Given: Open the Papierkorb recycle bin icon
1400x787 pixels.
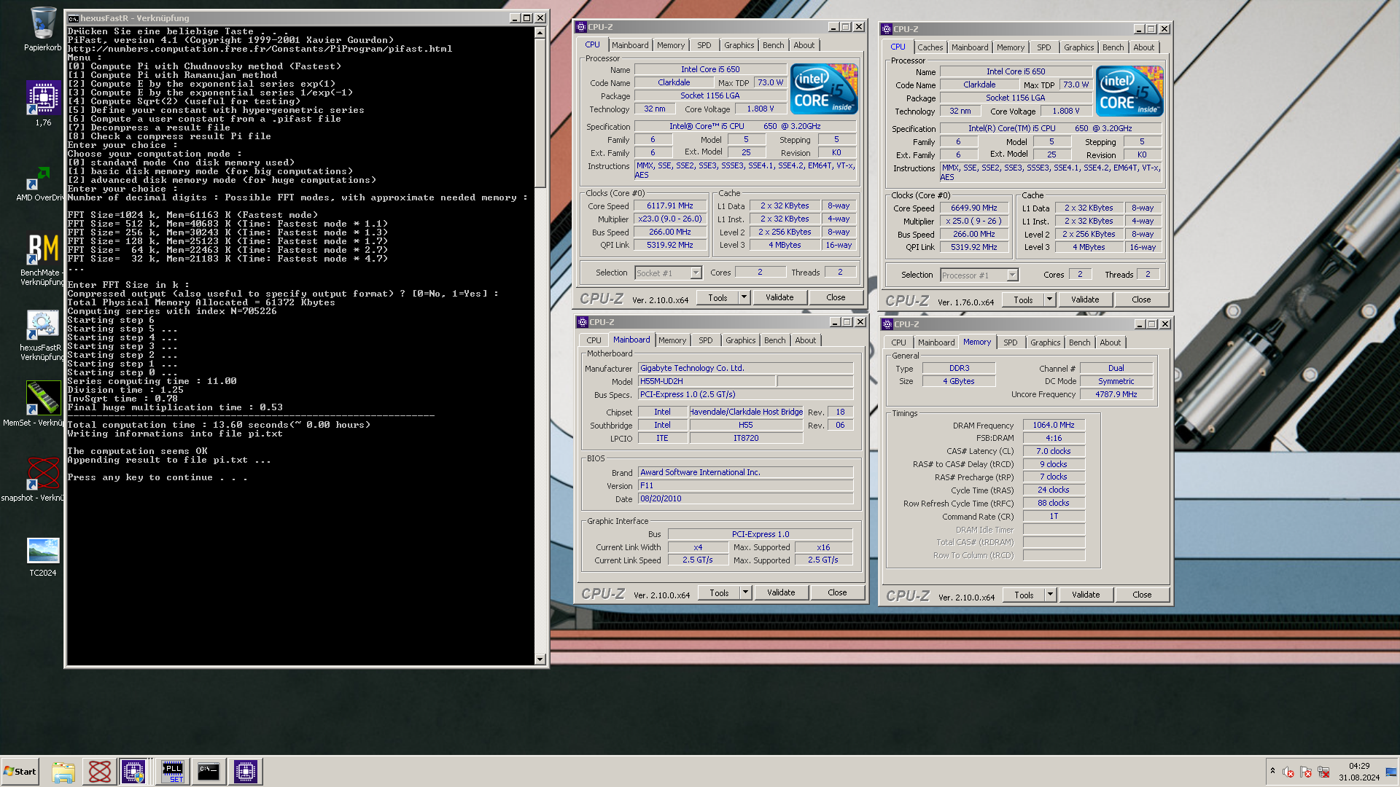Looking at the screenshot, I should coord(43,29).
